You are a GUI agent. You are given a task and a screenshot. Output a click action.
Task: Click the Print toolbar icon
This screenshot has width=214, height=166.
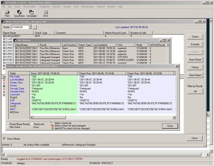point(7,14)
